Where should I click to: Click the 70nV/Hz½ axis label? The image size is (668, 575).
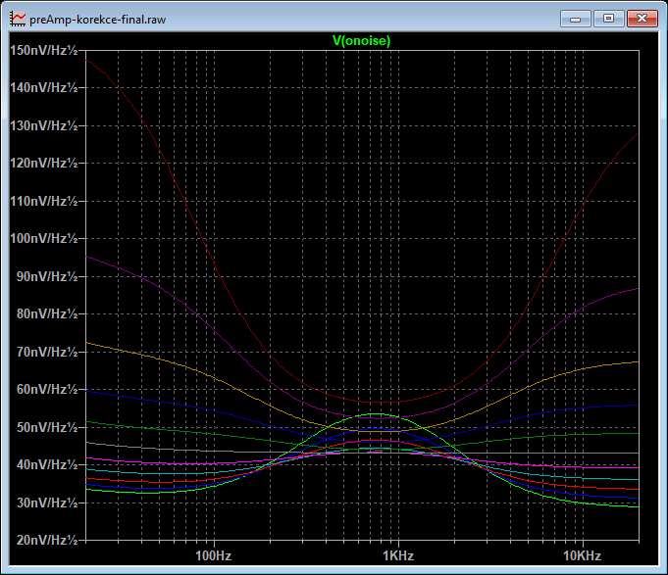click(x=47, y=352)
